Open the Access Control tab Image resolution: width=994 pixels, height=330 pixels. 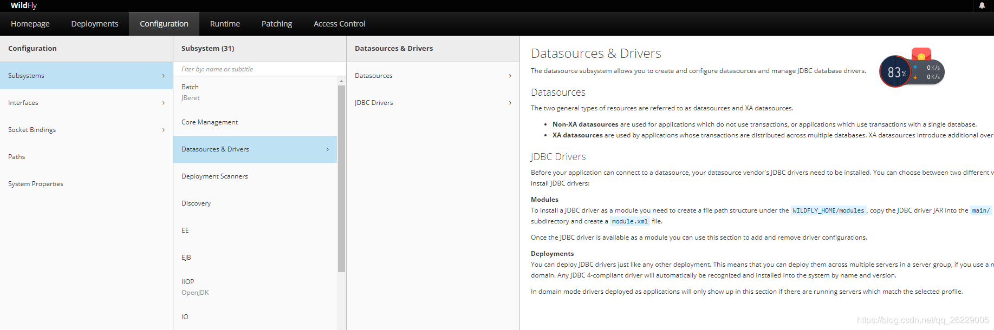click(x=340, y=24)
